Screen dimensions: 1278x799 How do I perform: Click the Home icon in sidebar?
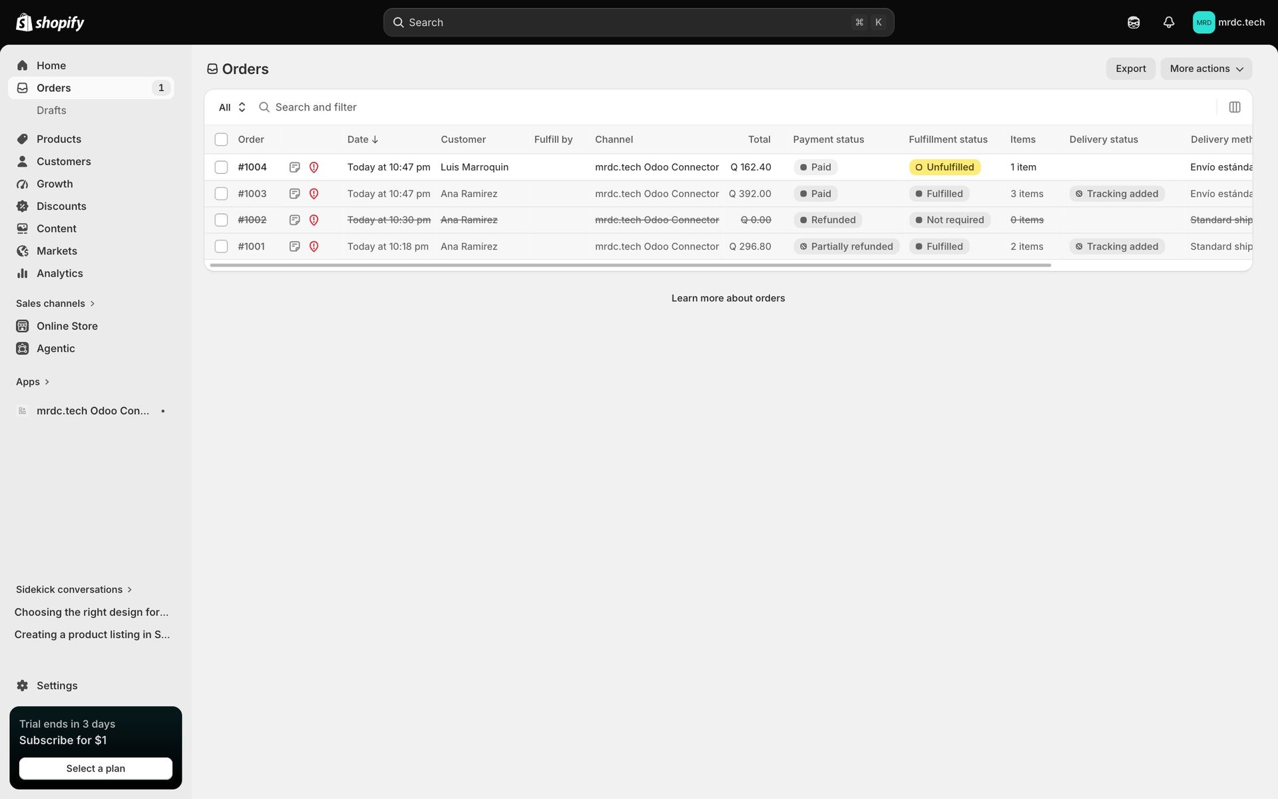click(23, 65)
